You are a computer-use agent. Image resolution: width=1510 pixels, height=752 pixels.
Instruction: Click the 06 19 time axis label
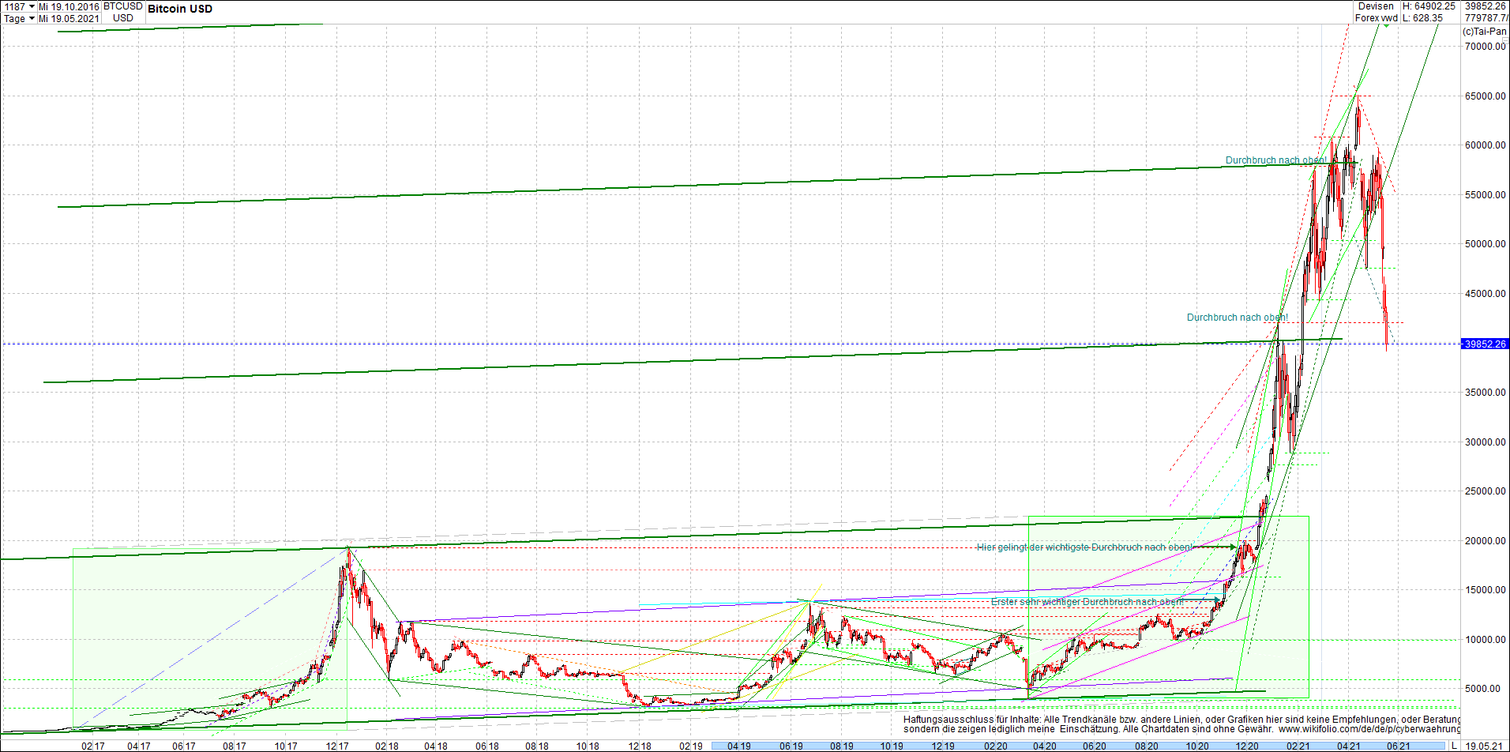pos(791,746)
